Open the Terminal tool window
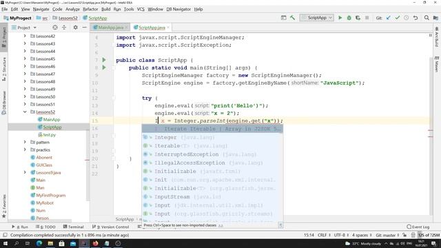The image size is (441, 248). tap(74, 227)
